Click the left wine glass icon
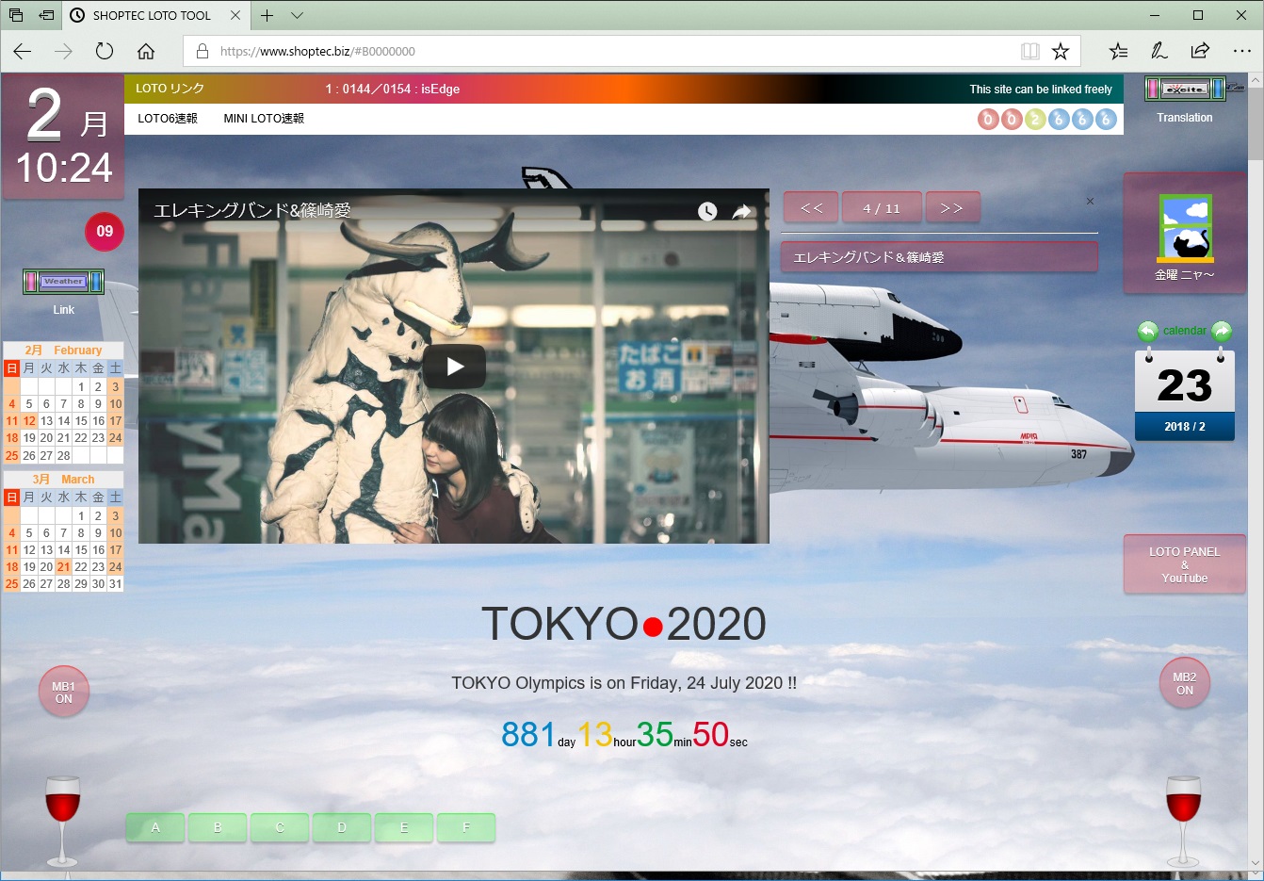The image size is (1264, 881). 63,821
